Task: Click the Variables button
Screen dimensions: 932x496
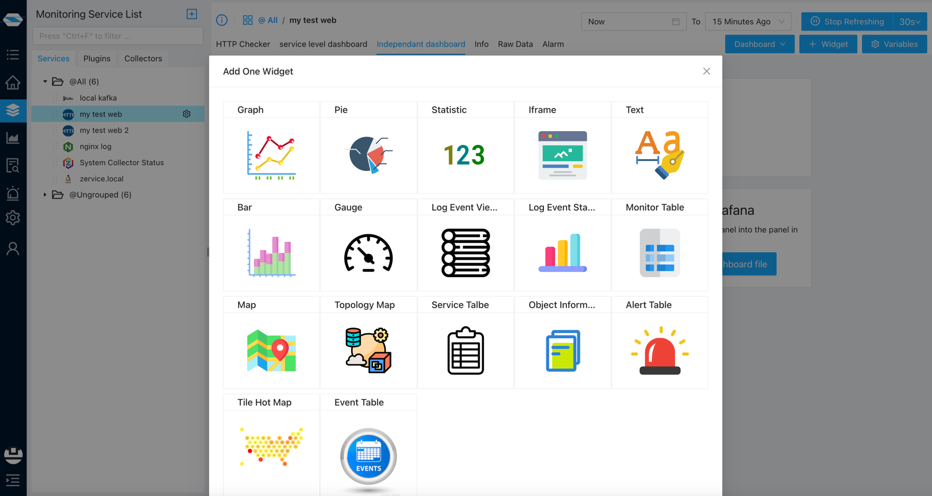Action: coord(894,44)
